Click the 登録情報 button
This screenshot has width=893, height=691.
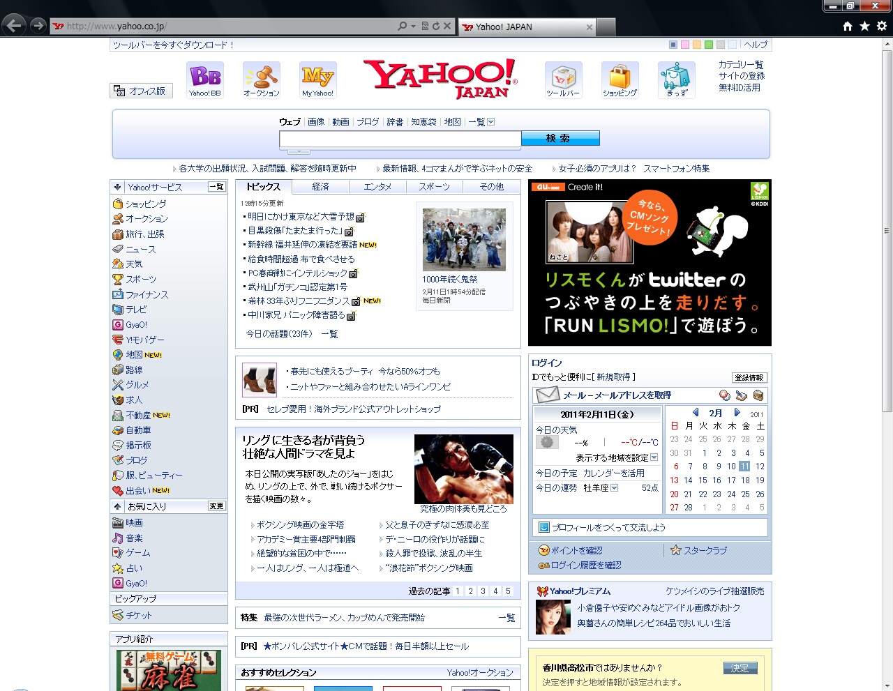tap(749, 378)
